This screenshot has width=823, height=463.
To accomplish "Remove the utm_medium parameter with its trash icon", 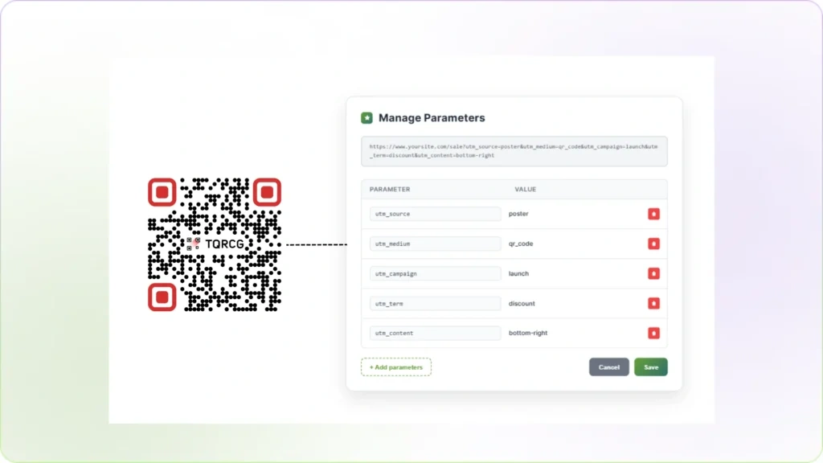I will 653,244.
